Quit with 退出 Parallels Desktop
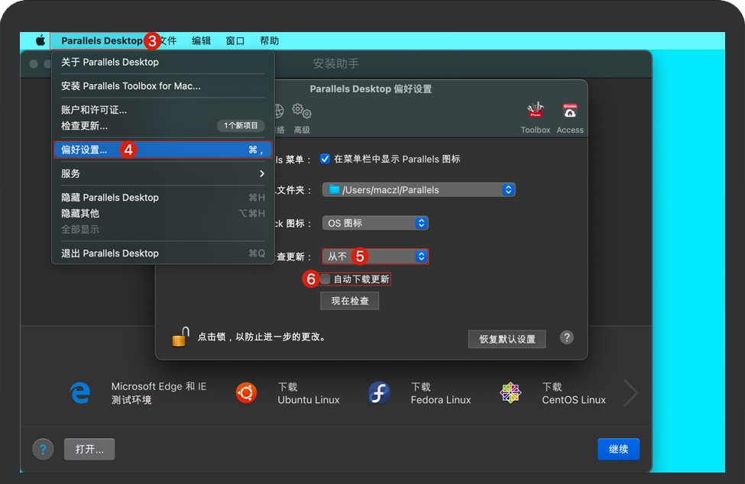Viewport: 745px width, 484px height. 163,253
